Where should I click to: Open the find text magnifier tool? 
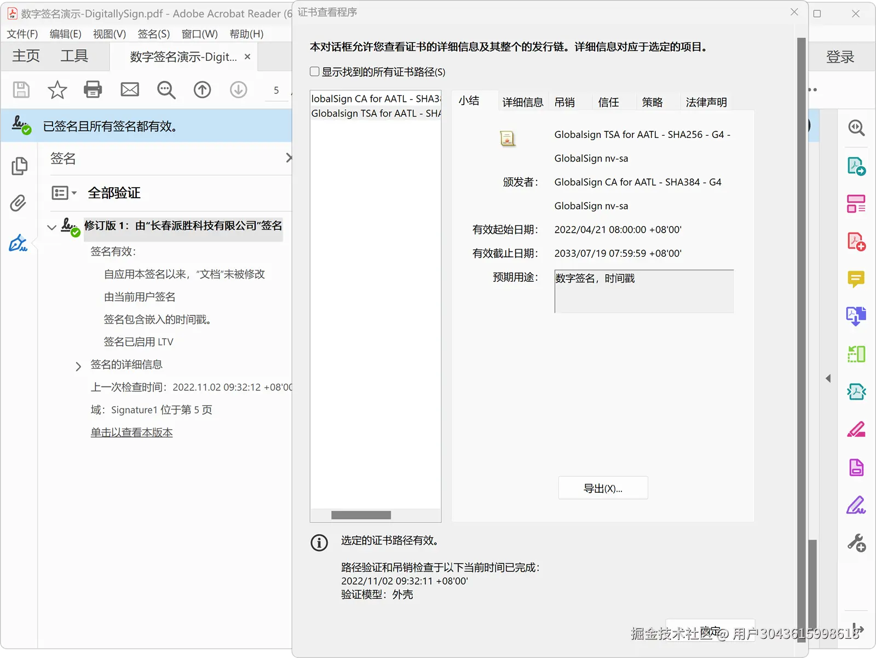click(x=166, y=90)
